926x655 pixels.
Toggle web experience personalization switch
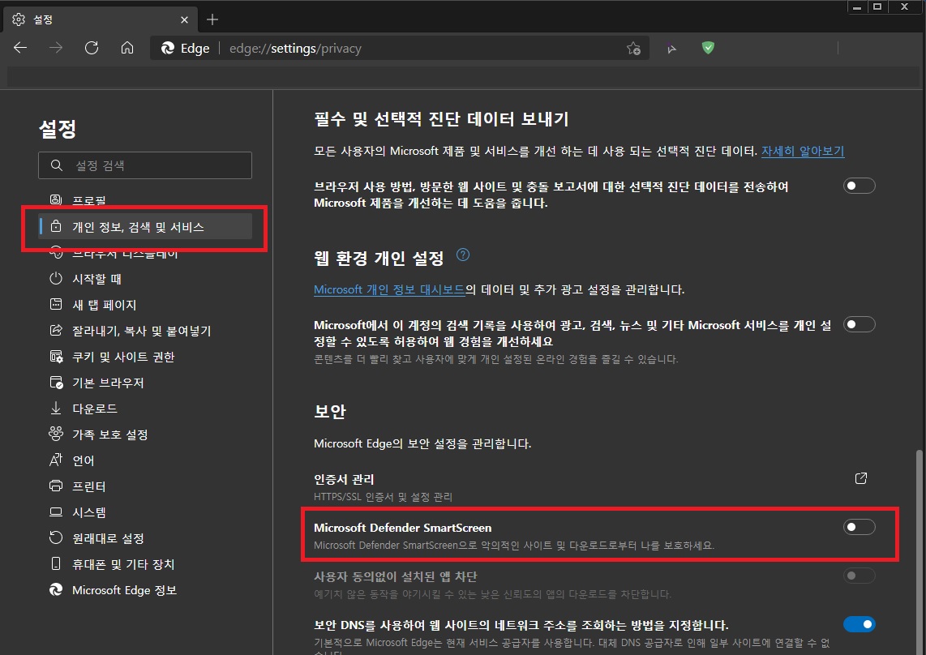860,325
